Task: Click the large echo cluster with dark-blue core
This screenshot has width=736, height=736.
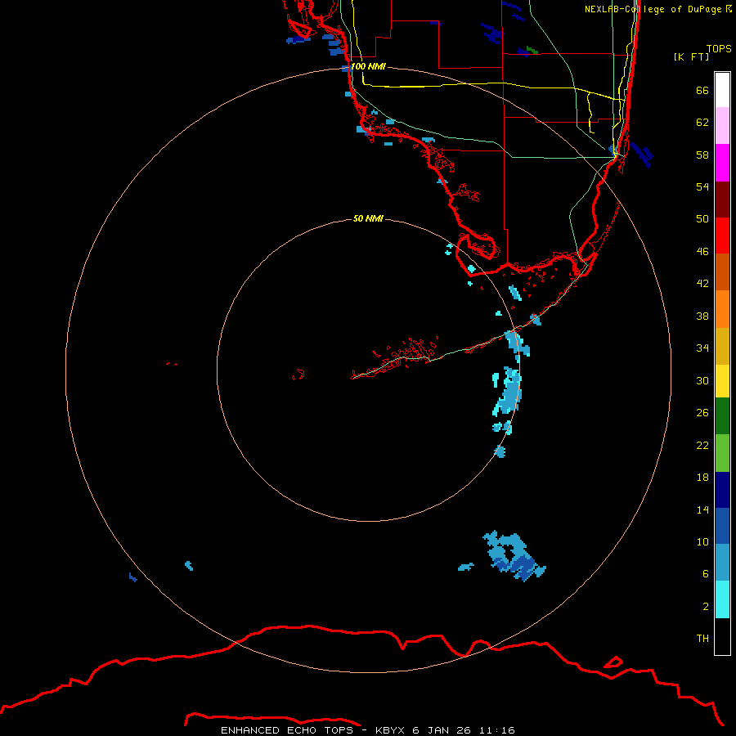Action: 514,557
